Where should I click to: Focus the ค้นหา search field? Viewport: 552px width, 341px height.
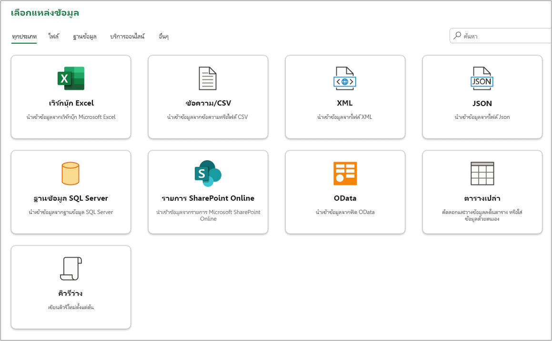pyautogui.click(x=501, y=36)
